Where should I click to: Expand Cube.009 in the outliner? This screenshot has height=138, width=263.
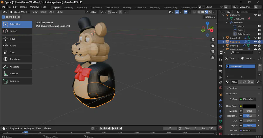tap(224, 38)
